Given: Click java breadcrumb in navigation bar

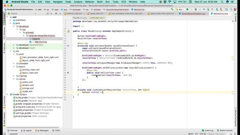Looking at the screenshot, I should coord(65,9).
